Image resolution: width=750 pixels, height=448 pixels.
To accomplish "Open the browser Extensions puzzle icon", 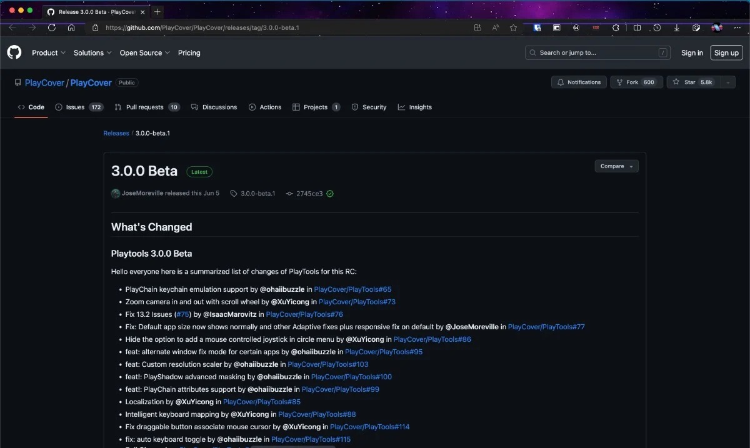I will (616, 27).
